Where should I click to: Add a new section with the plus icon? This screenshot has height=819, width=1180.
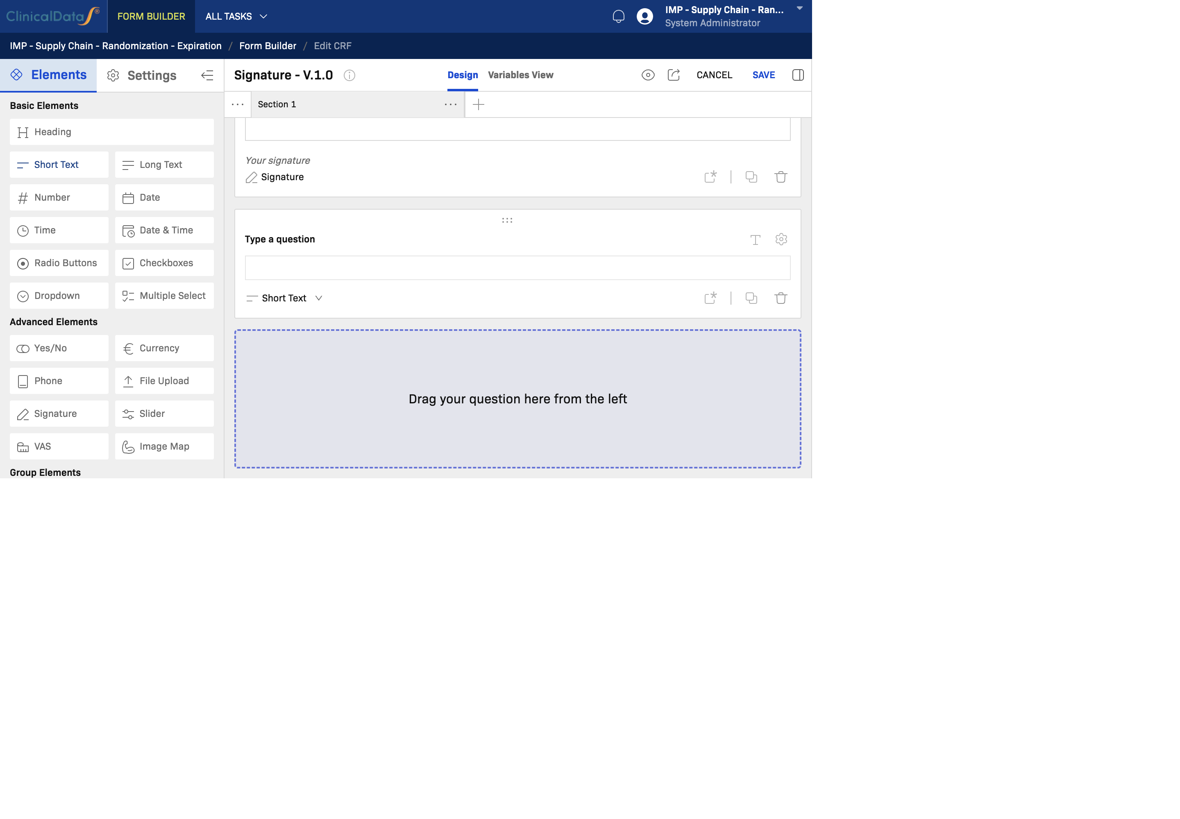[479, 104]
